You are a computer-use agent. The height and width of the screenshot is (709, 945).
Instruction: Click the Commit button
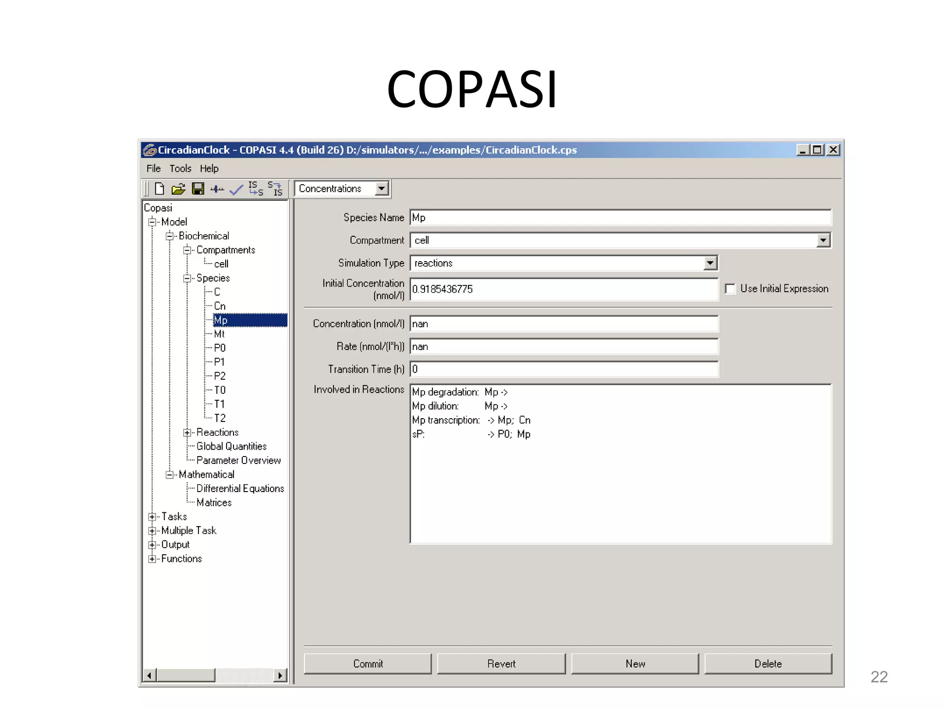[x=368, y=664]
